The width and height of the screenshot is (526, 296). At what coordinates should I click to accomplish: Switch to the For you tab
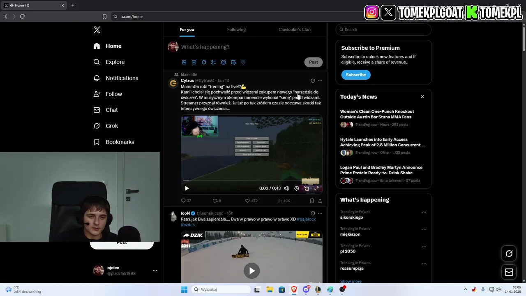click(x=187, y=30)
